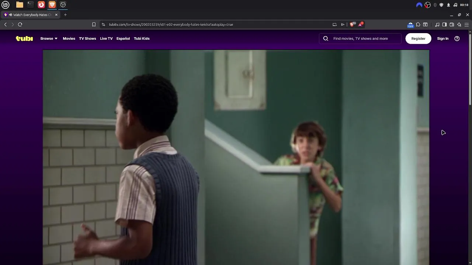Click the 00:18 system clock
This screenshot has height=265, width=472.
point(464,5)
